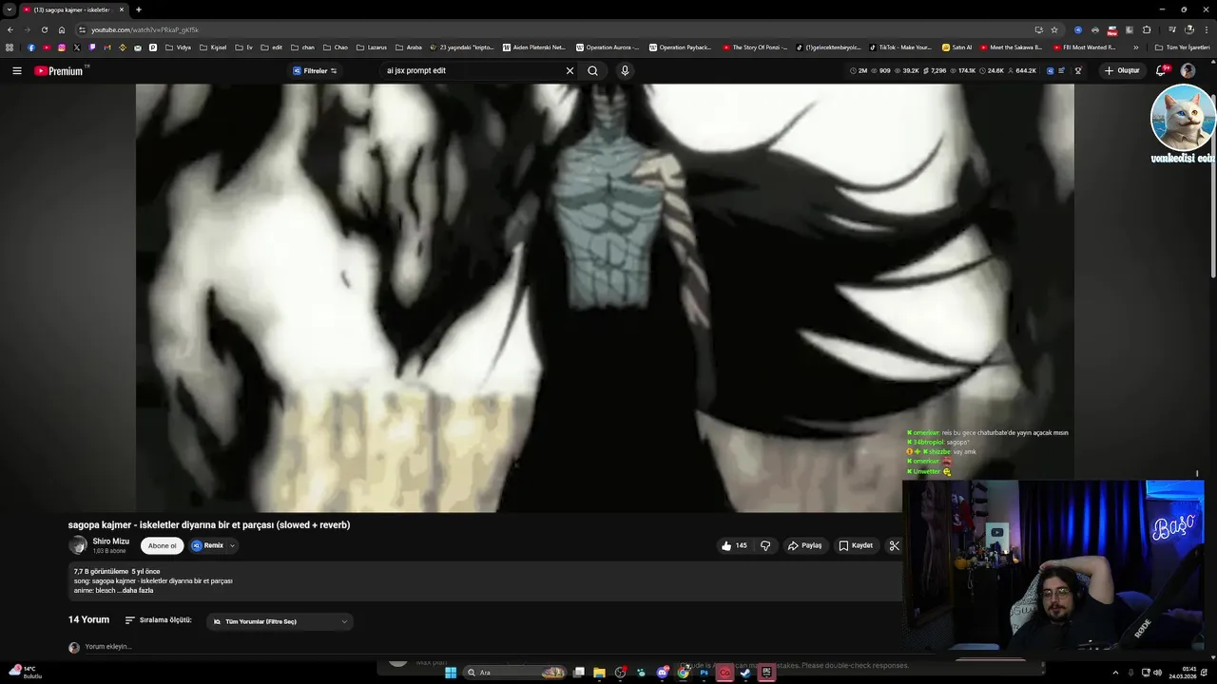Open the Lazarus bookmarks folder

(372, 47)
